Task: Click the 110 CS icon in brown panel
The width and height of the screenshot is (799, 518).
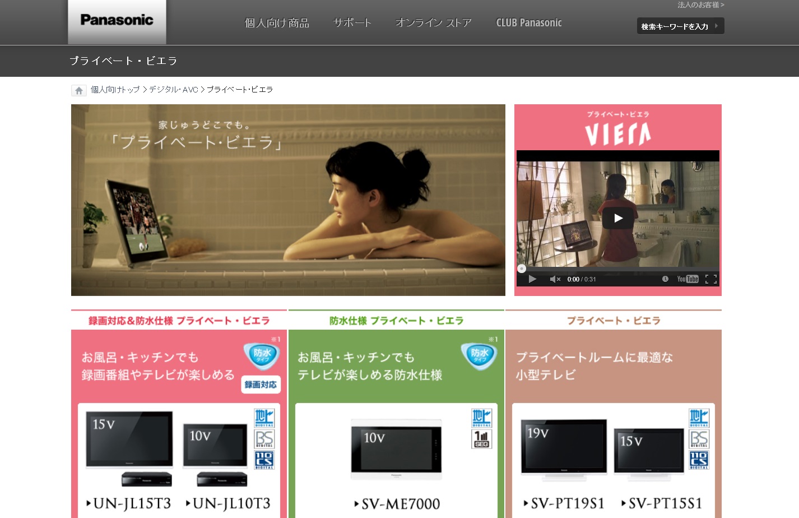Action: click(x=699, y=460)
